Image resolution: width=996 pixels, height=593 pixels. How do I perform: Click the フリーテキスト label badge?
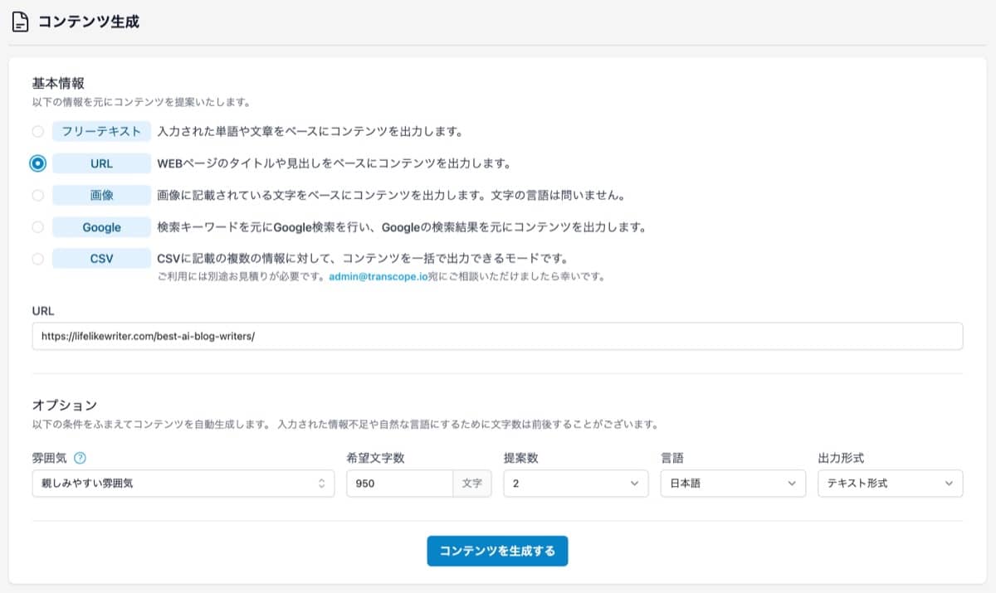pyautogui.click(x=101, y=131)
